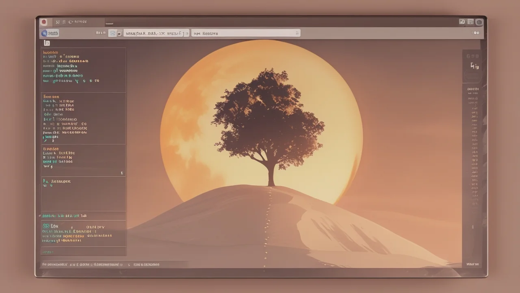Click inside the middle address field
Screen dimensions: 520x293
pyautogui.click(x=154, y=33)
